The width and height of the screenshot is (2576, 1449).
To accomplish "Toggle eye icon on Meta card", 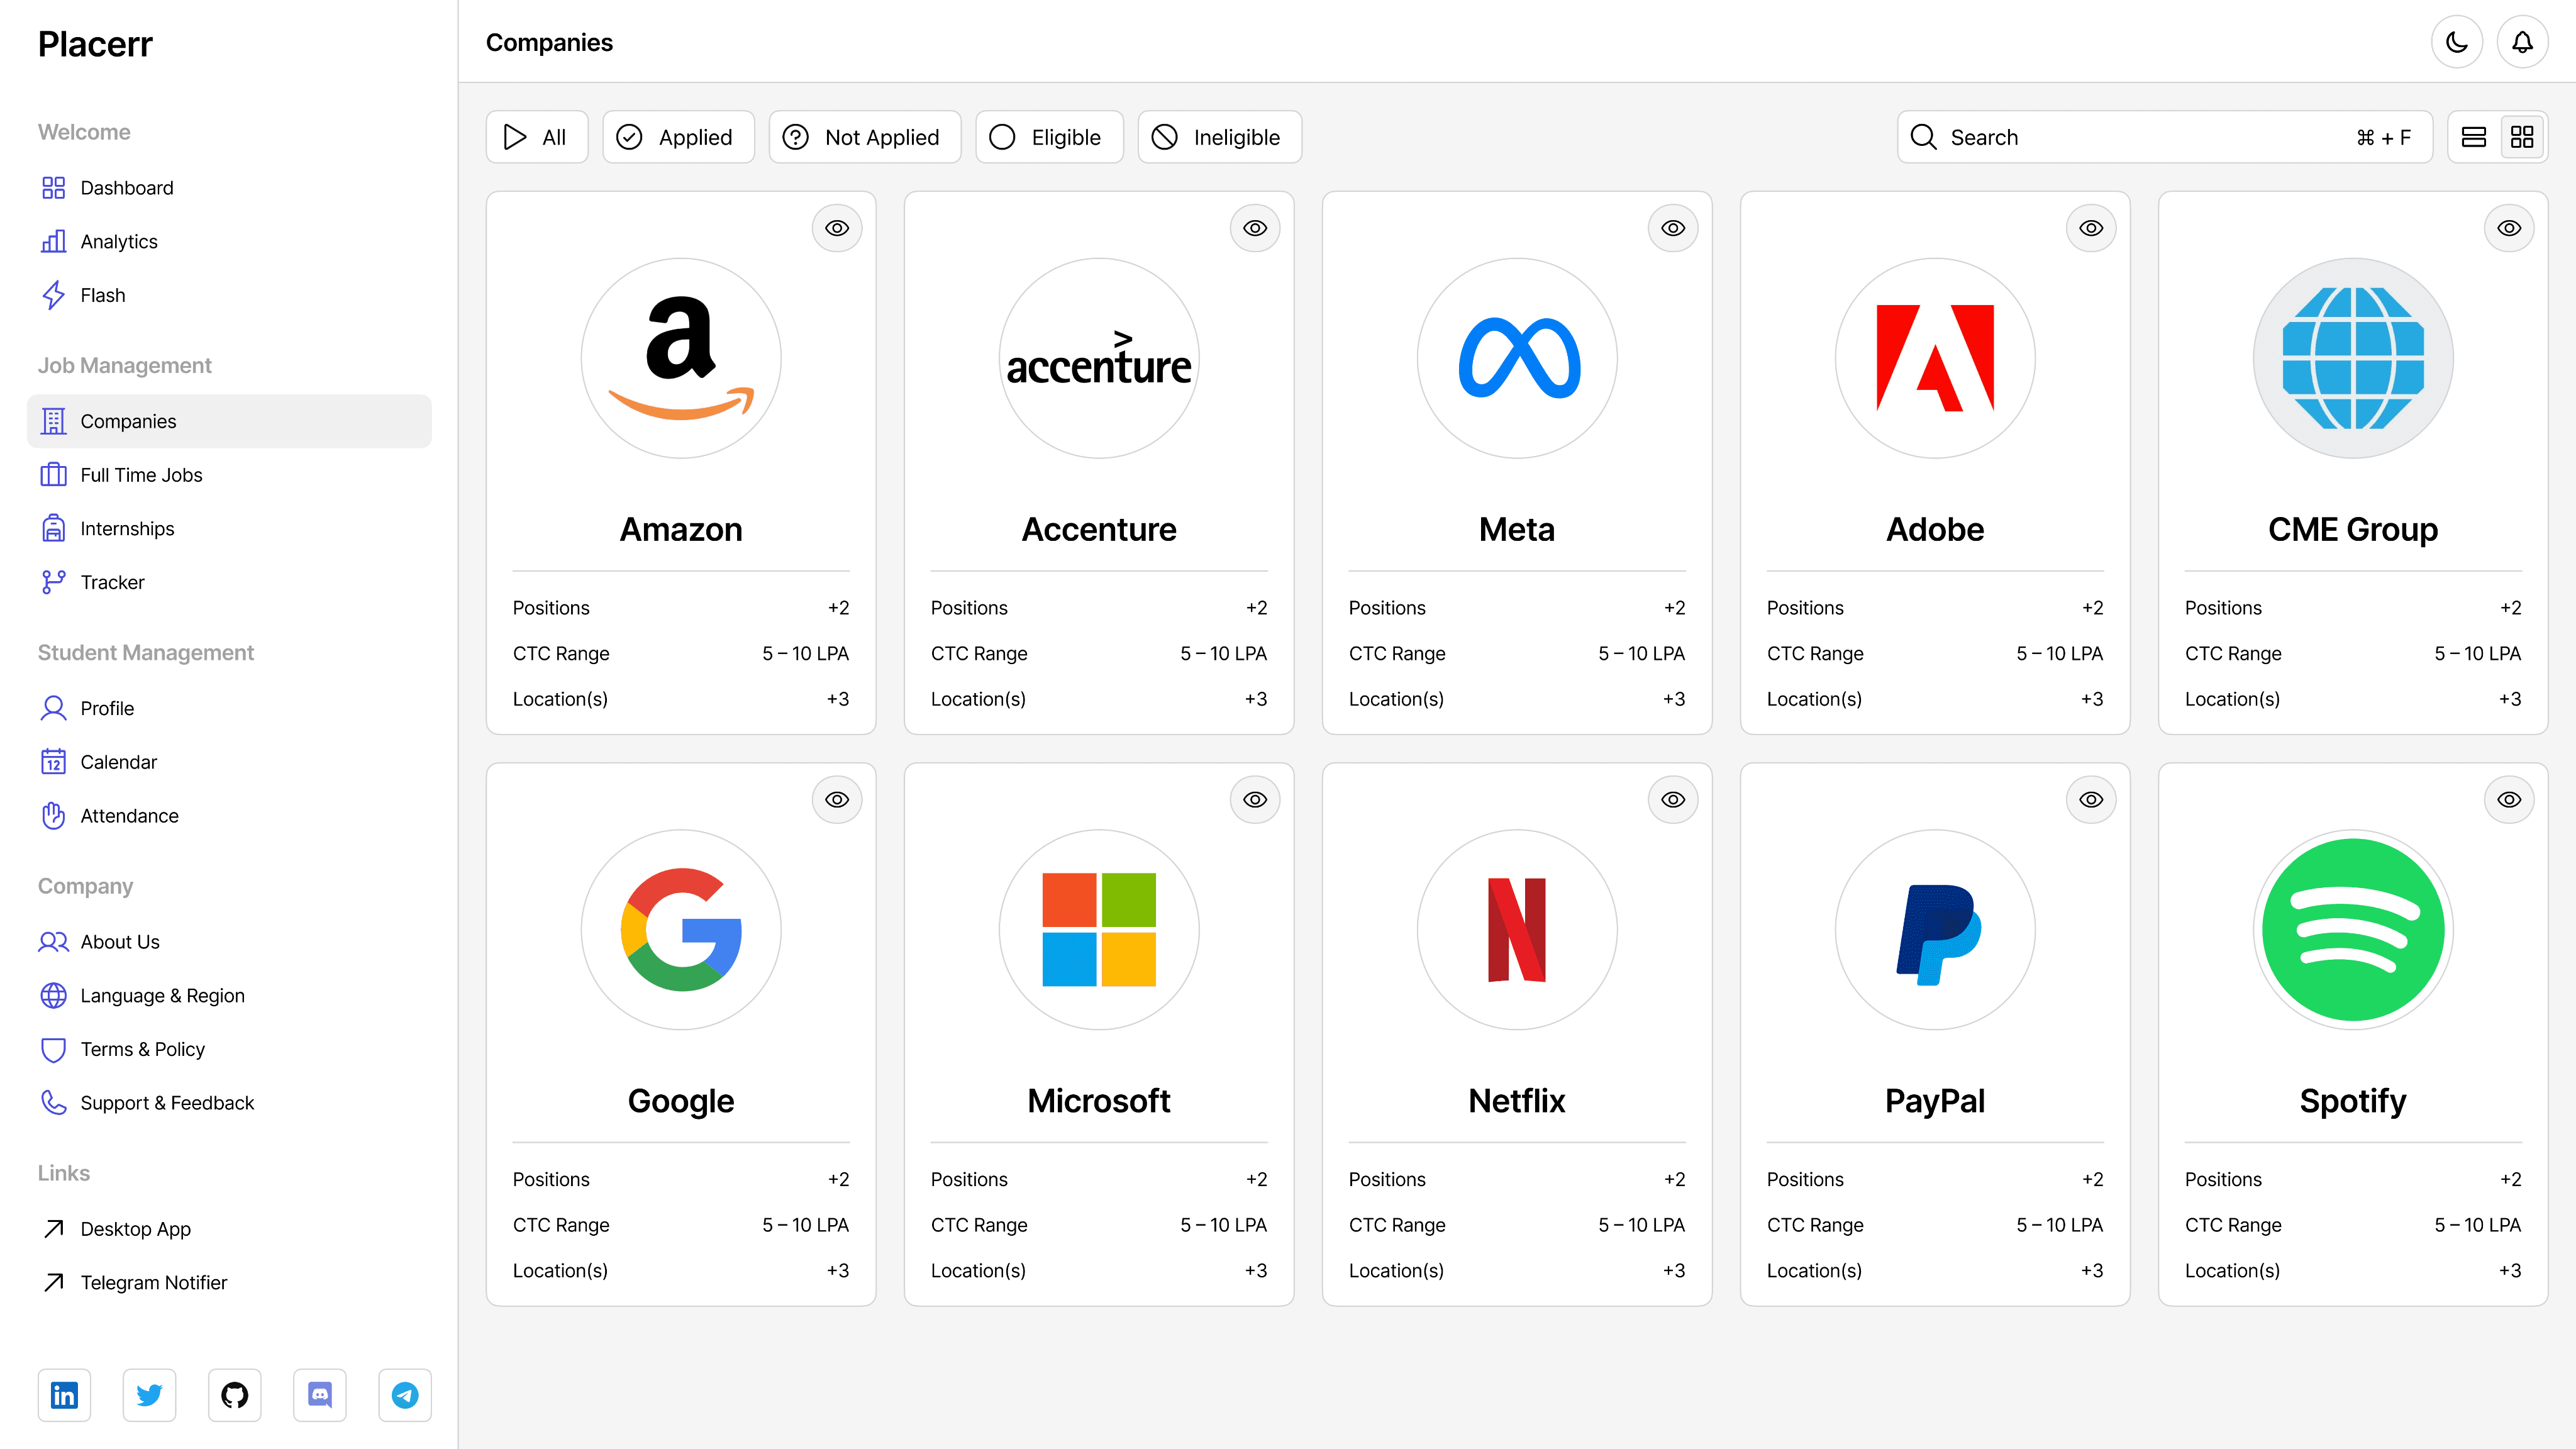I will 1673,228.
